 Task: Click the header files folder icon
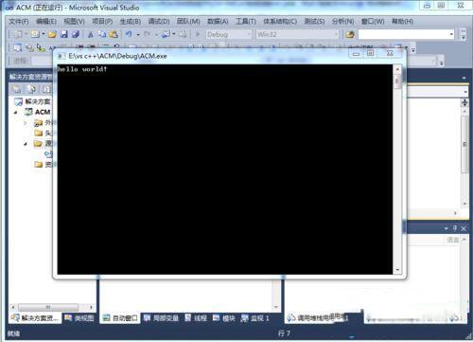pos(39,133)
